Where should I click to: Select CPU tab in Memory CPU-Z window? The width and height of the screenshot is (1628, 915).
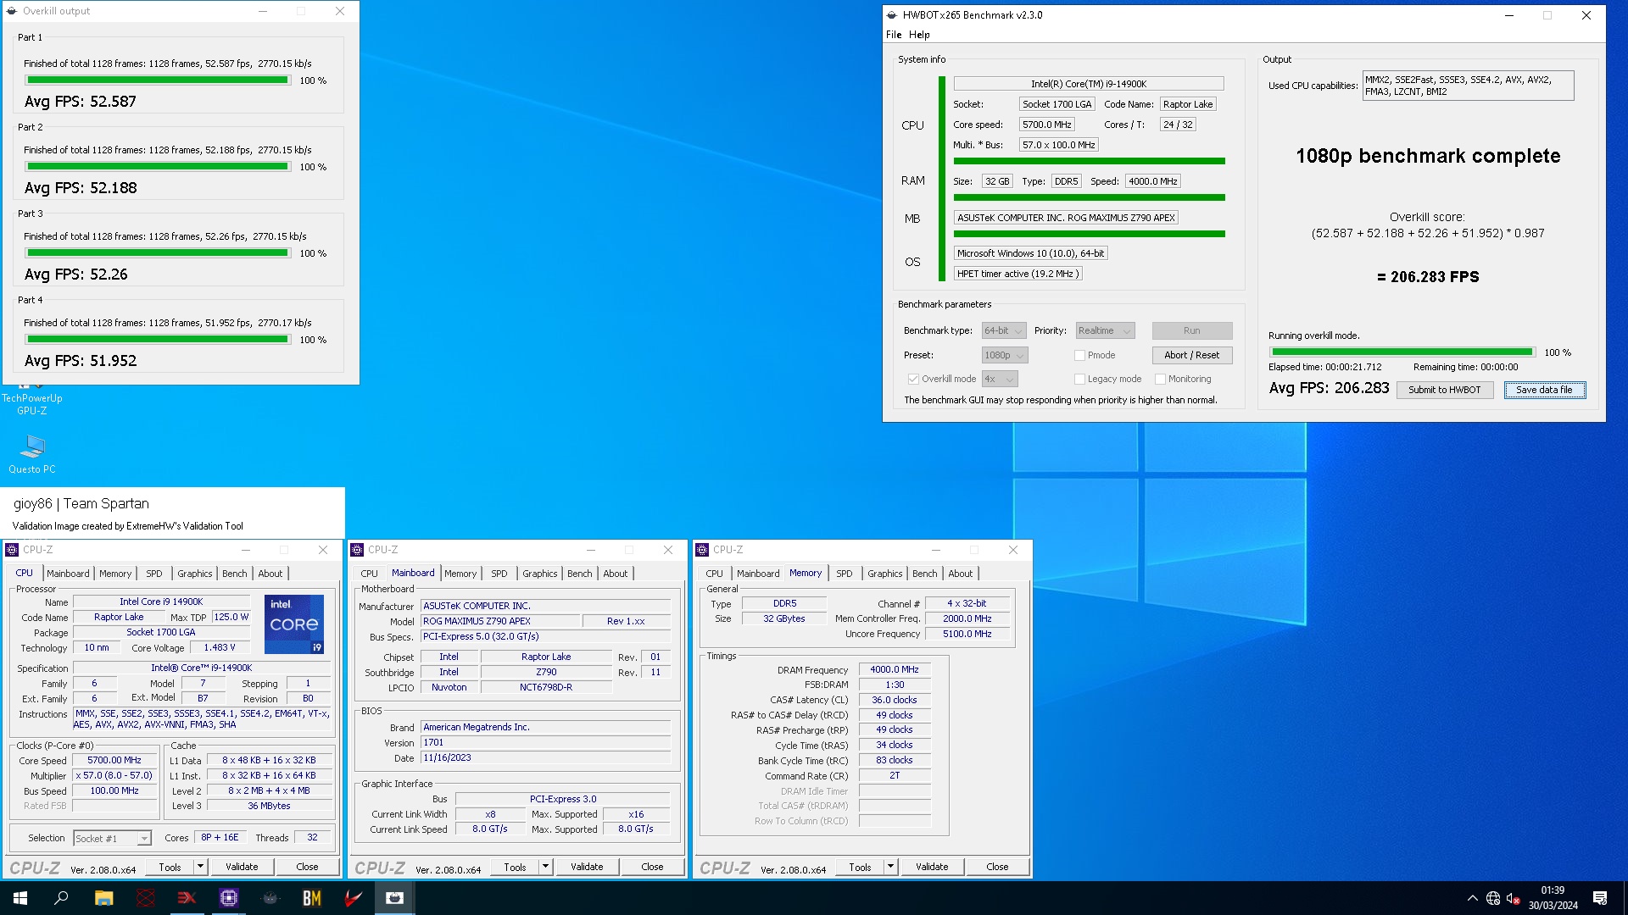[x=715, y=574]
